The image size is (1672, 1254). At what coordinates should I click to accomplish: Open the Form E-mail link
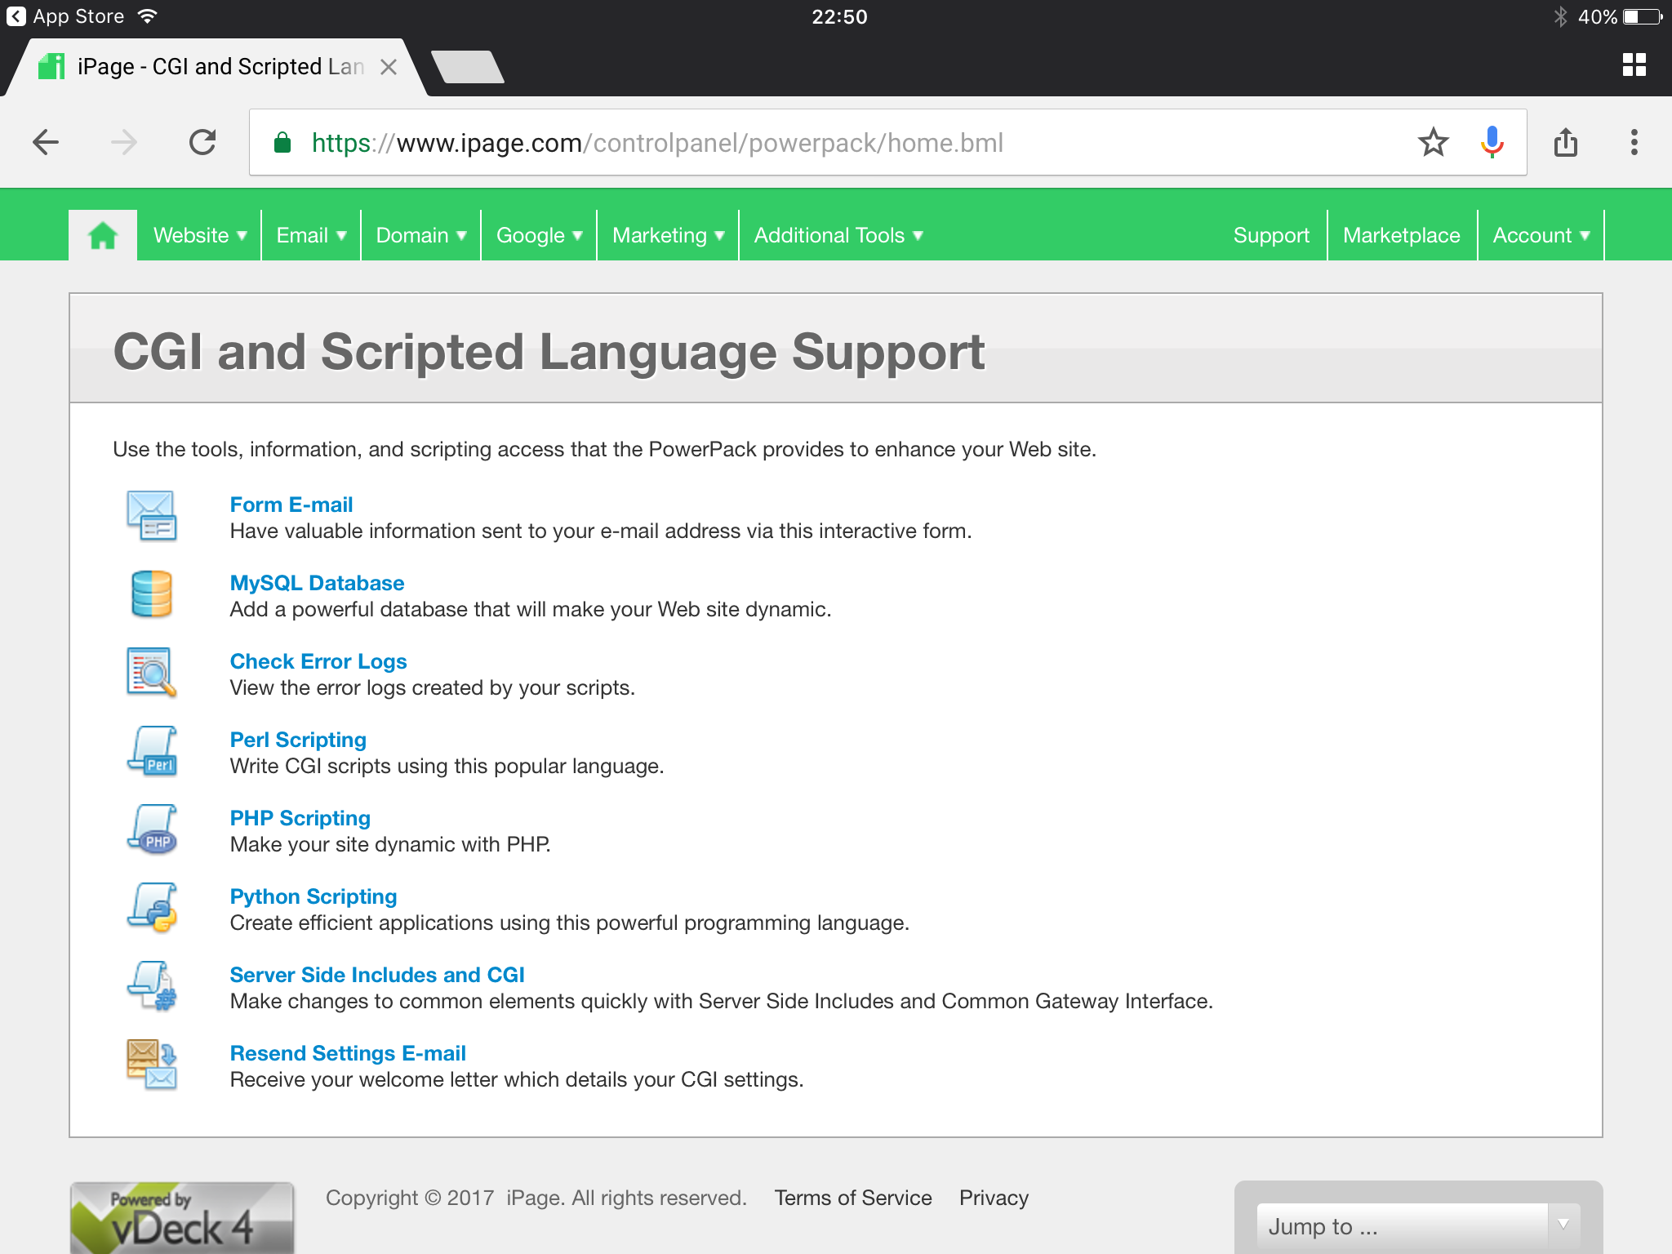(x=291, y=505)
